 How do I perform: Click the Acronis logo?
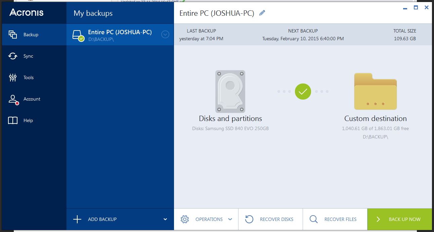point(27,12)
